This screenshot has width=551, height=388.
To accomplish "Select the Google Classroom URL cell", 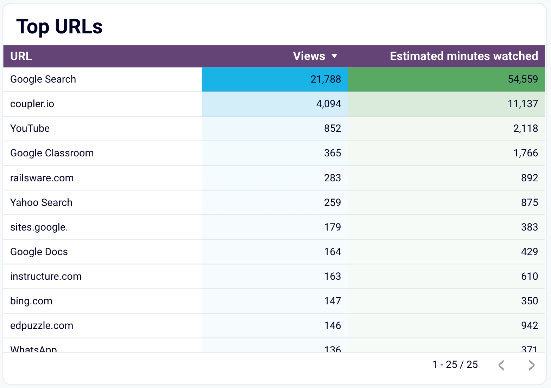I will pyautogui.click(x=103, y=153).
